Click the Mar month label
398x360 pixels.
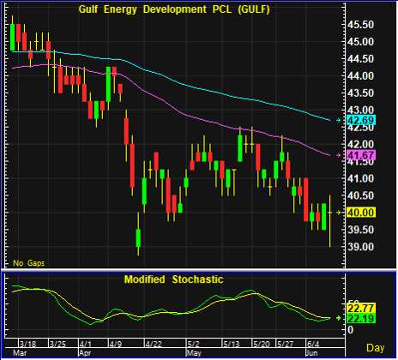coord(20,353)
